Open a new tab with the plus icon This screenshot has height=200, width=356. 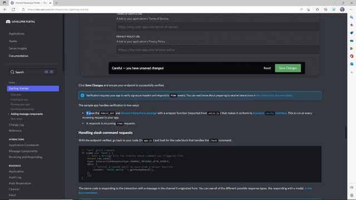tap(56, 3)
